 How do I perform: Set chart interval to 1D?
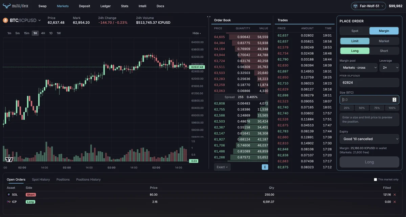tap(51, 33)
